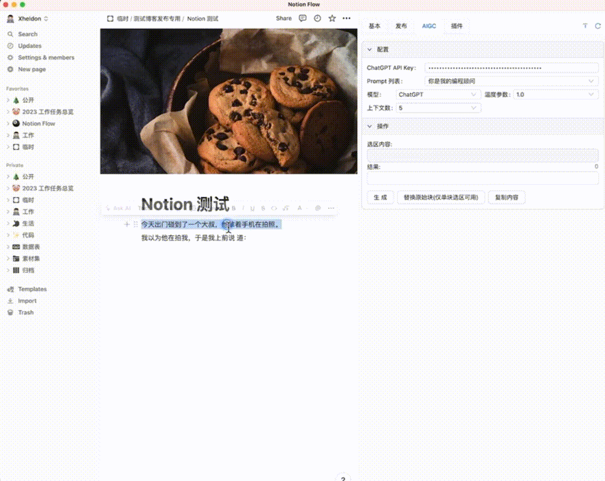Switch to the 插件 tab
Screen dimensions: 605x481
(x=456, y=26)
